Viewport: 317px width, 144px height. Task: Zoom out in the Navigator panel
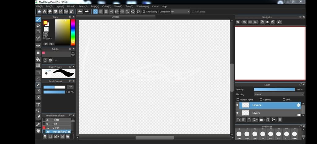click(255, 22)
